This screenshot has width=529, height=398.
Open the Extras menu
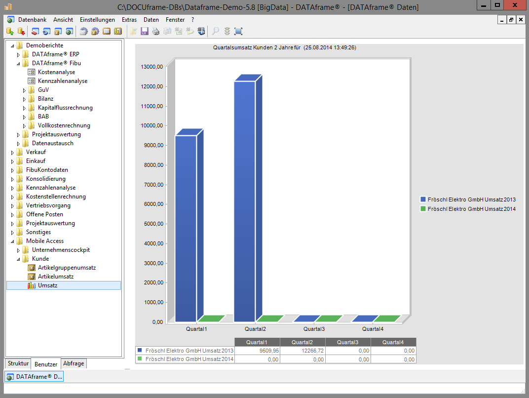coord(129,20)
